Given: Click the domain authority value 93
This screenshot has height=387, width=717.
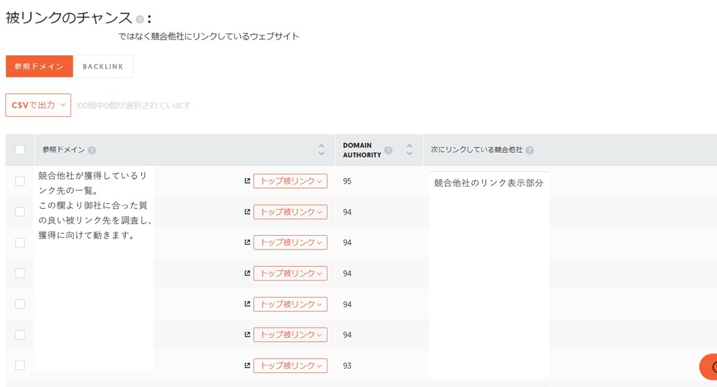Looking at the screenshot, I should [x=347, y=366].
